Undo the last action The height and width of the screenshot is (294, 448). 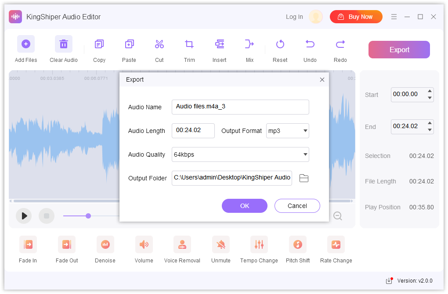pyautogui.click(x=310, y=44)
